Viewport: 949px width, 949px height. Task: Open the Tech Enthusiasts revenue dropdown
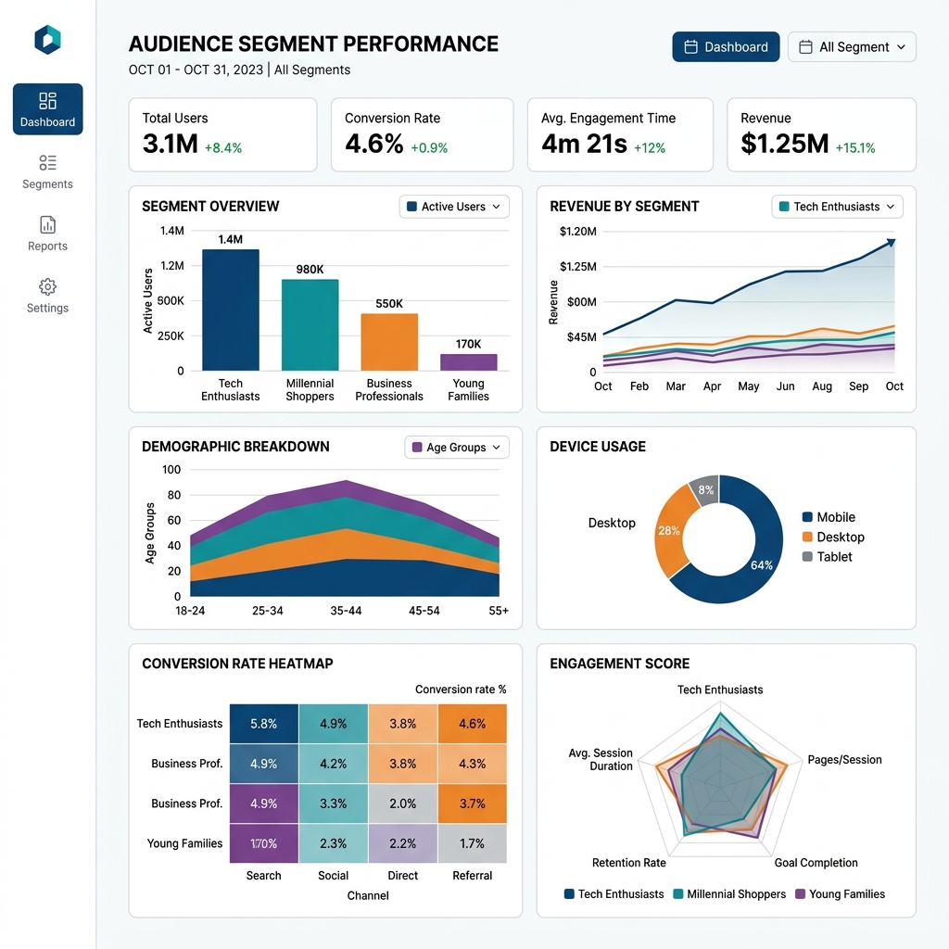837,207
